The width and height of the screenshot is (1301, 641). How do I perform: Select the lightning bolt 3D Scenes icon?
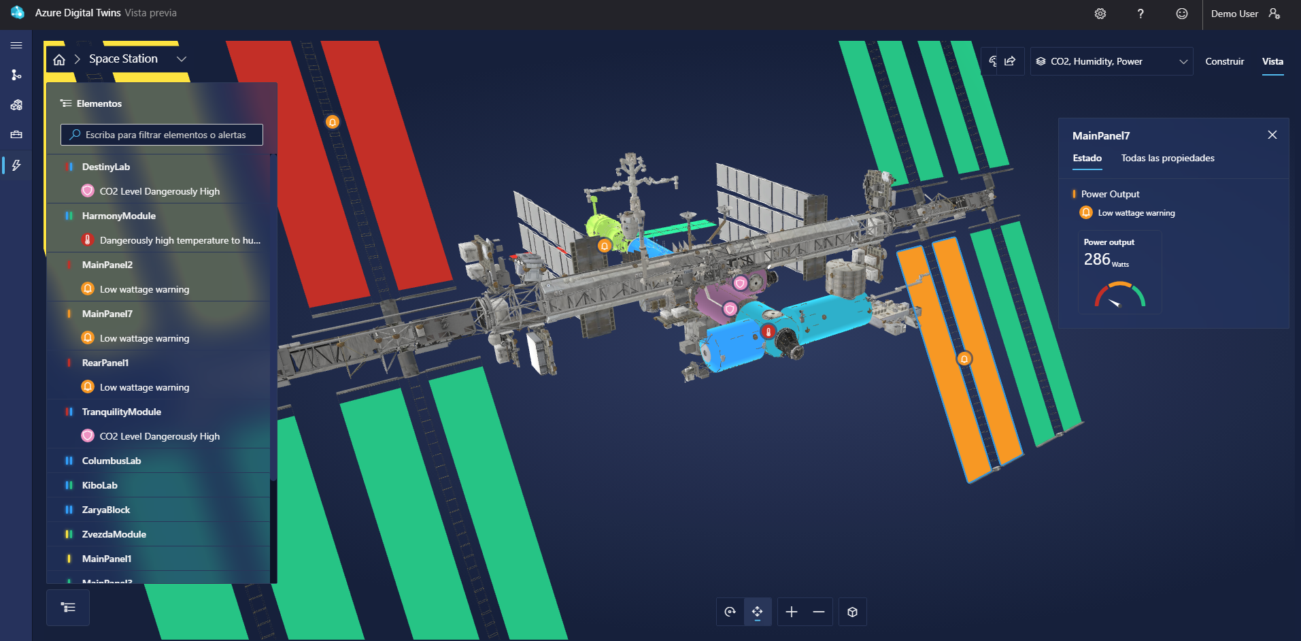[x=16, y=165]
